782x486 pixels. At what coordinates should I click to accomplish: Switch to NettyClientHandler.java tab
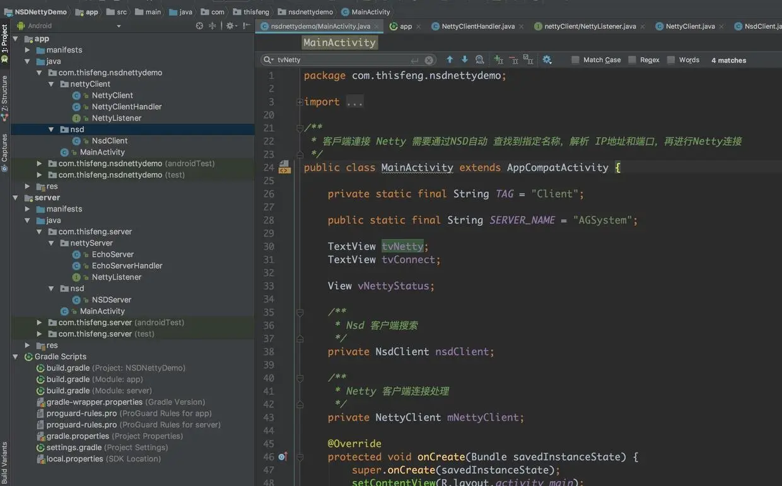tap(477, 27)
